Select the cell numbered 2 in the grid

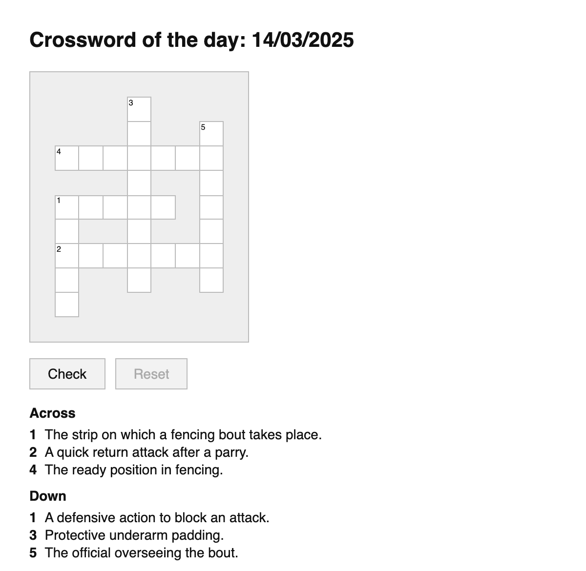(x=67, y=255)
